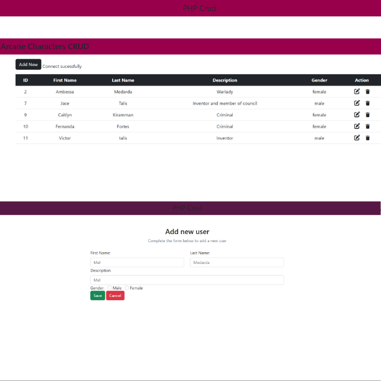Viewport: 381px width, 381px height.
Task: Click into the Last Name field
Action: coord(237,263)
